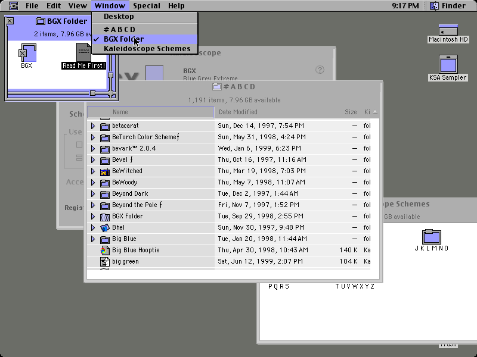Click the horizontal scrollbar thumb in BGX Folder window
This screenshot has width=477, height=357.
click(92, 93)
